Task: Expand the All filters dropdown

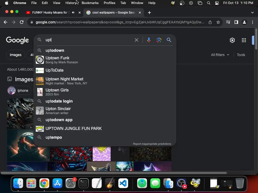Action: [x=220, y=55]
